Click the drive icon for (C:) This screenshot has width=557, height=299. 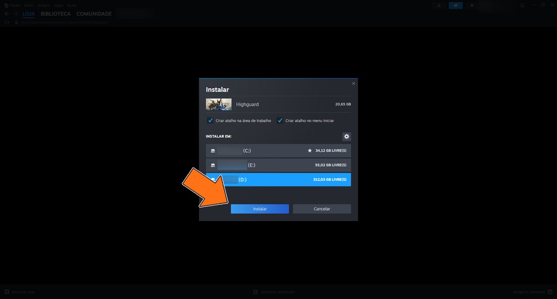point(213,151)
